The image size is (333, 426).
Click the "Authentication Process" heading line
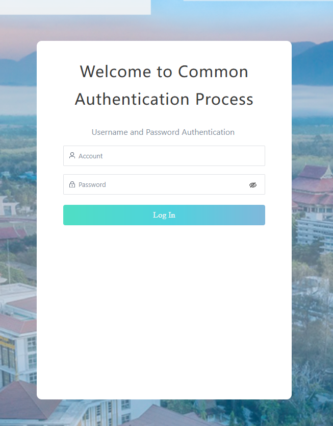(x=164, y=99)
